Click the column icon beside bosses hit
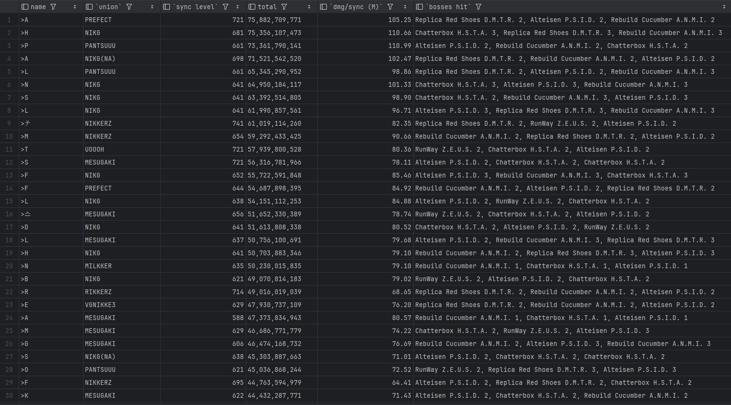This screenshot has width=731, height=405. [x=419, y=7]
